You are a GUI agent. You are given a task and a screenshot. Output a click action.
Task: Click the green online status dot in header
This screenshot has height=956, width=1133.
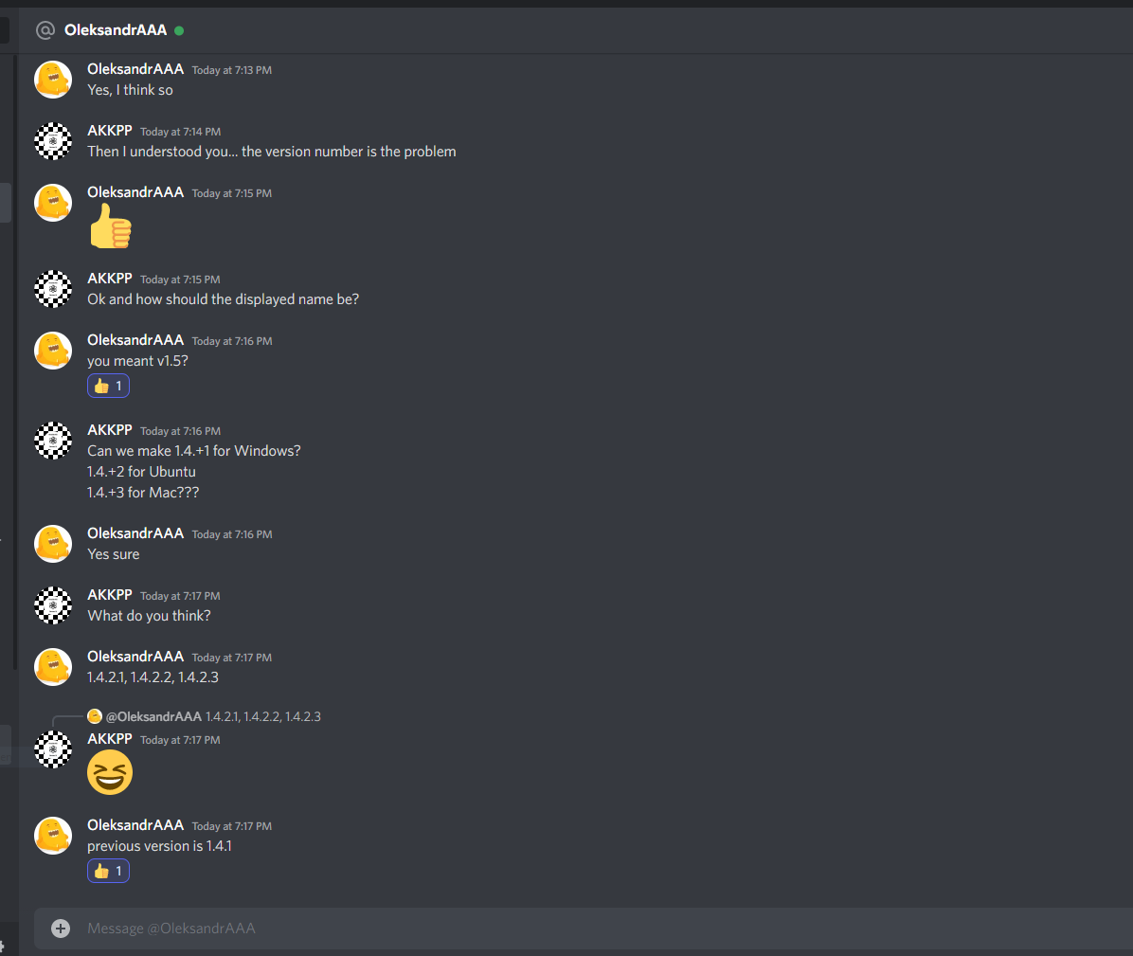179,30
